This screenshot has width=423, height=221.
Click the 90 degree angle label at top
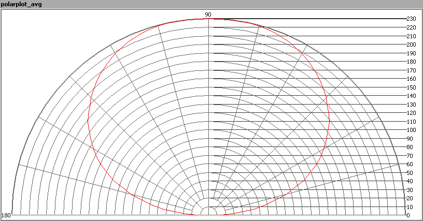click(x=208, y=15)
